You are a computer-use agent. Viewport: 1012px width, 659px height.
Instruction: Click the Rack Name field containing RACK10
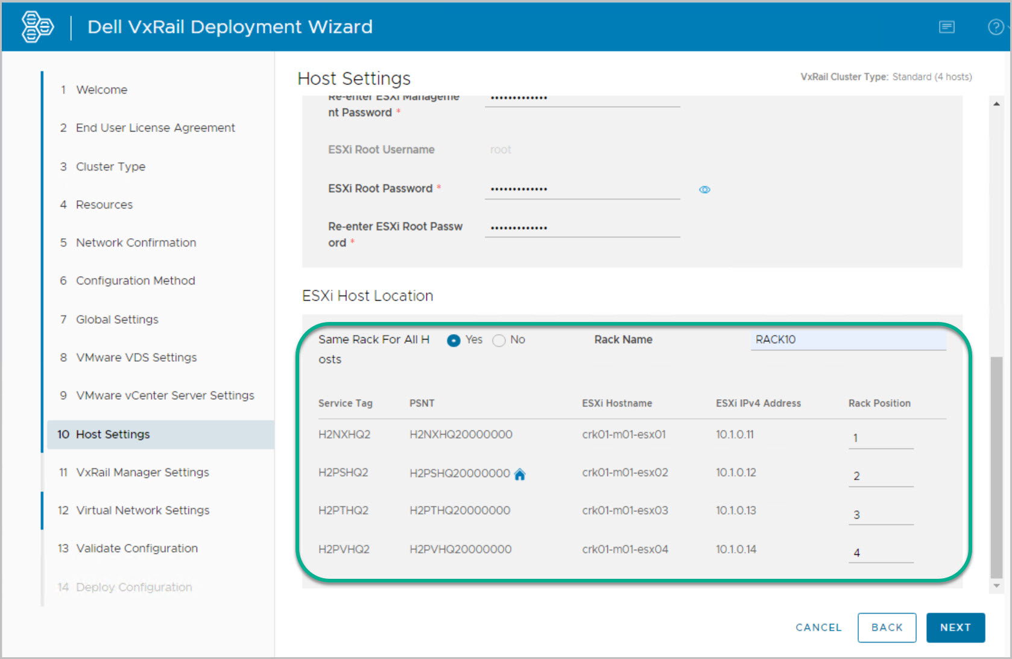click(x=847, y=340)
